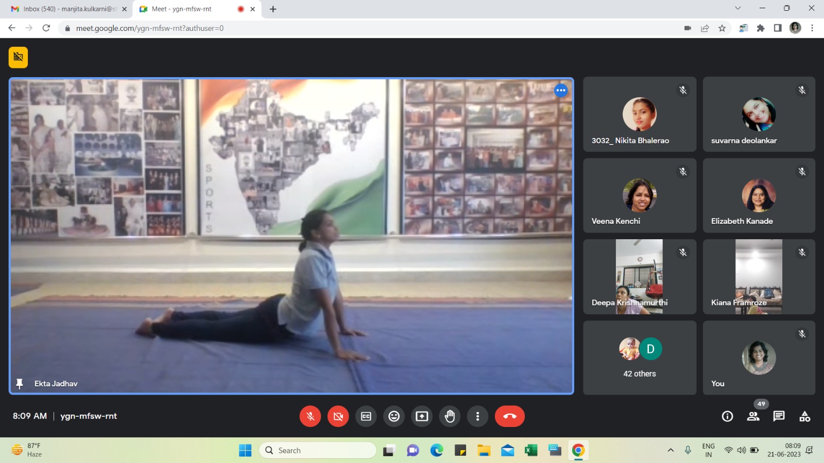Click Kiana Framroze's video tile
The width and height of the screenshot is (824, 463).
[759, 277]
